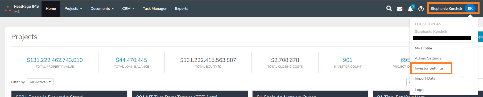Open the messages envelope icon

pyautogui.click(x=400, y=9)
